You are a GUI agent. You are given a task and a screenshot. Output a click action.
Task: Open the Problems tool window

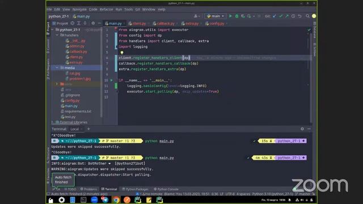click(x=88, y=189)
